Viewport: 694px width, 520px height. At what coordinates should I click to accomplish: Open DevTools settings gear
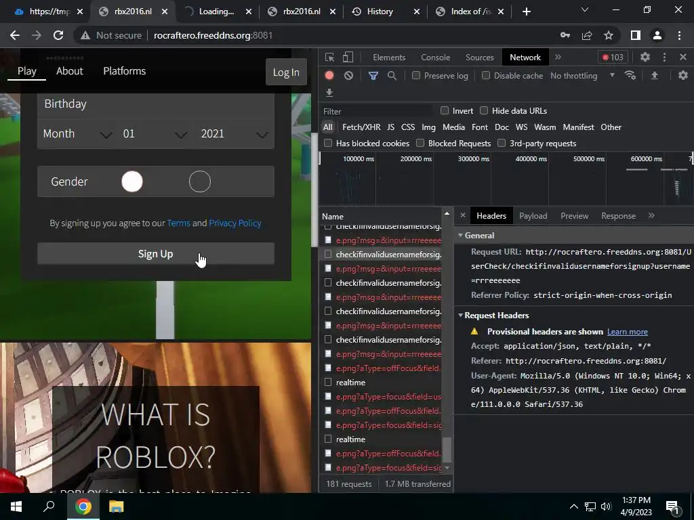point(645,57)
